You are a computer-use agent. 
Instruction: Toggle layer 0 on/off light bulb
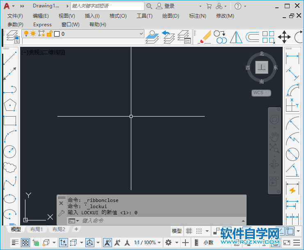pyautogui.click(x=26, y=34)
